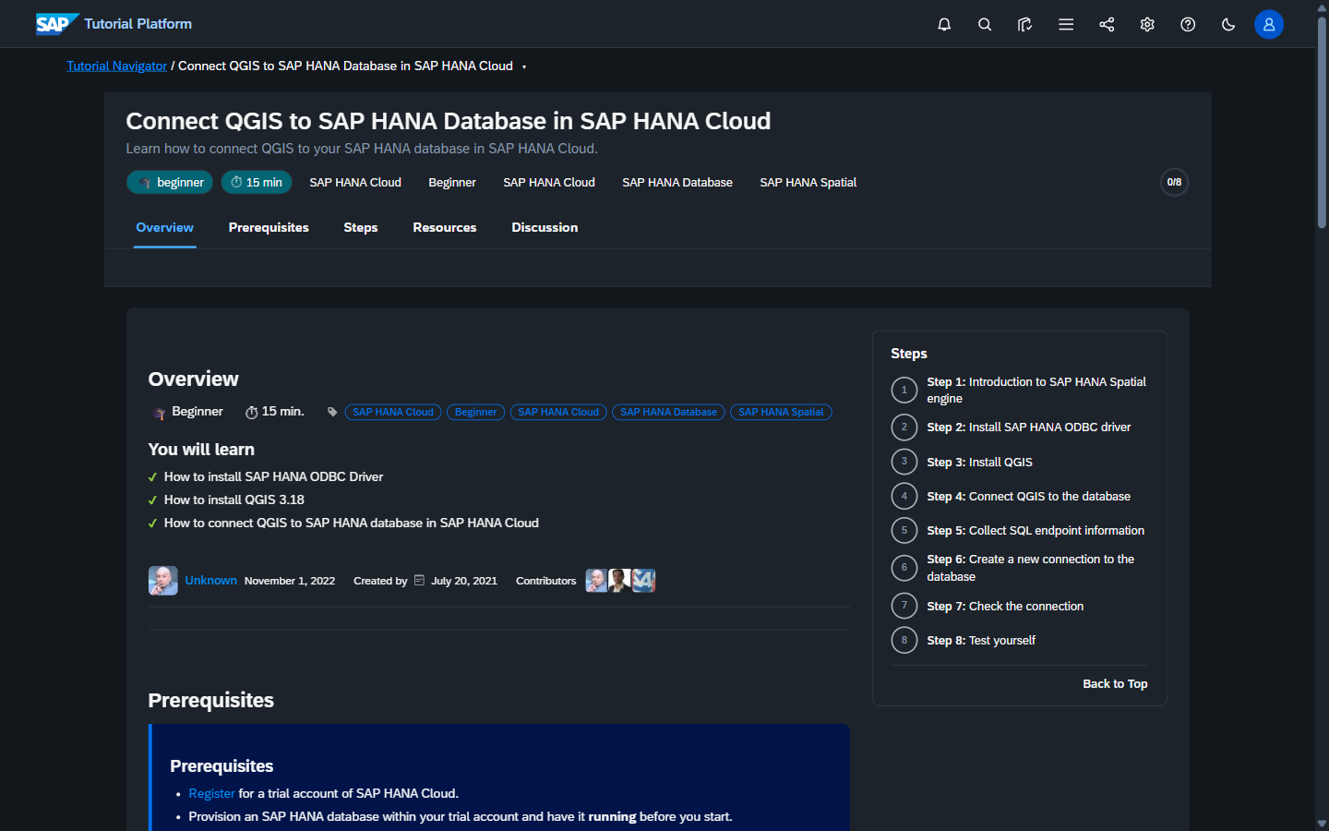The image size is (1329, 831).
Task: Expand the breadcrumb dropdown arrow
Action: pos(524,66)
